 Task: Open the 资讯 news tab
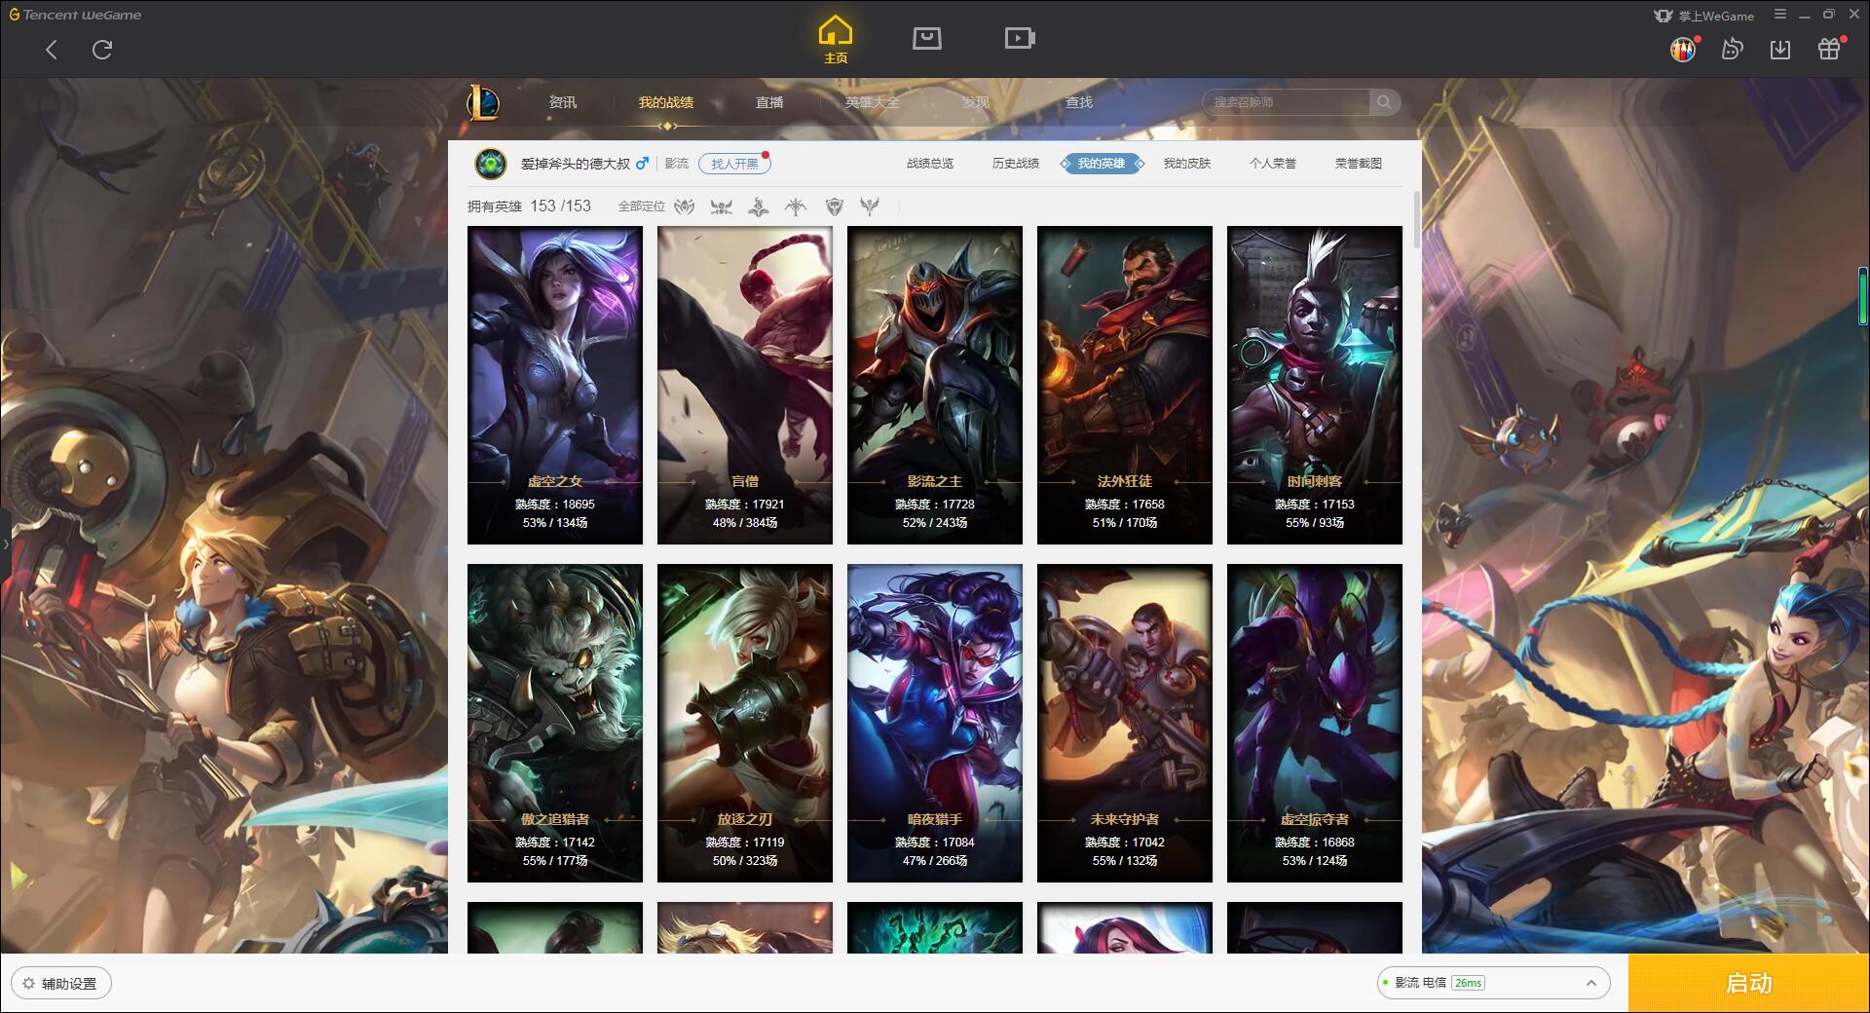(x=562, y=102)
